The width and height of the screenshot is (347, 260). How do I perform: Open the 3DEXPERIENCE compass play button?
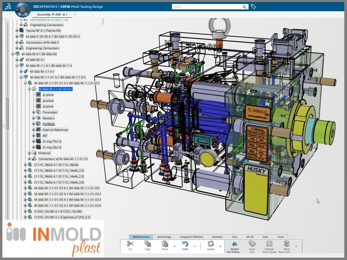pos(23,10)
